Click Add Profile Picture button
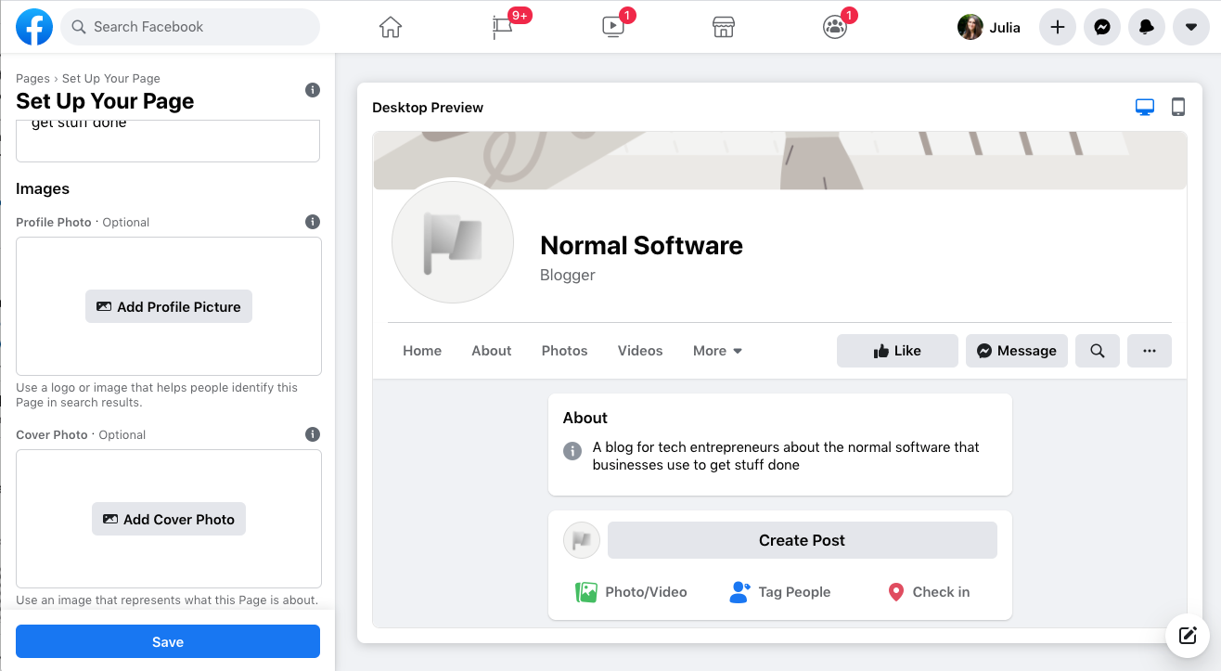This screenshot has width=1221, height=671. click(x=169, y=306)
